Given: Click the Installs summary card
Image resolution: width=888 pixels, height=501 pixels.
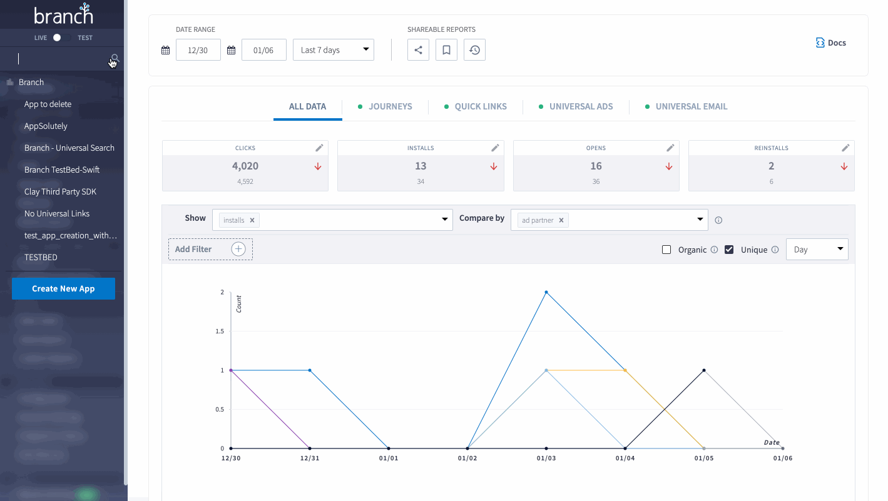Looking at the screenshot, I should (x=421, y=166).
